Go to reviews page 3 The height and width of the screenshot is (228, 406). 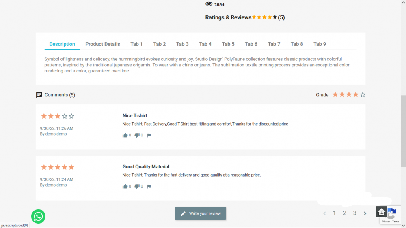(355, 213)
